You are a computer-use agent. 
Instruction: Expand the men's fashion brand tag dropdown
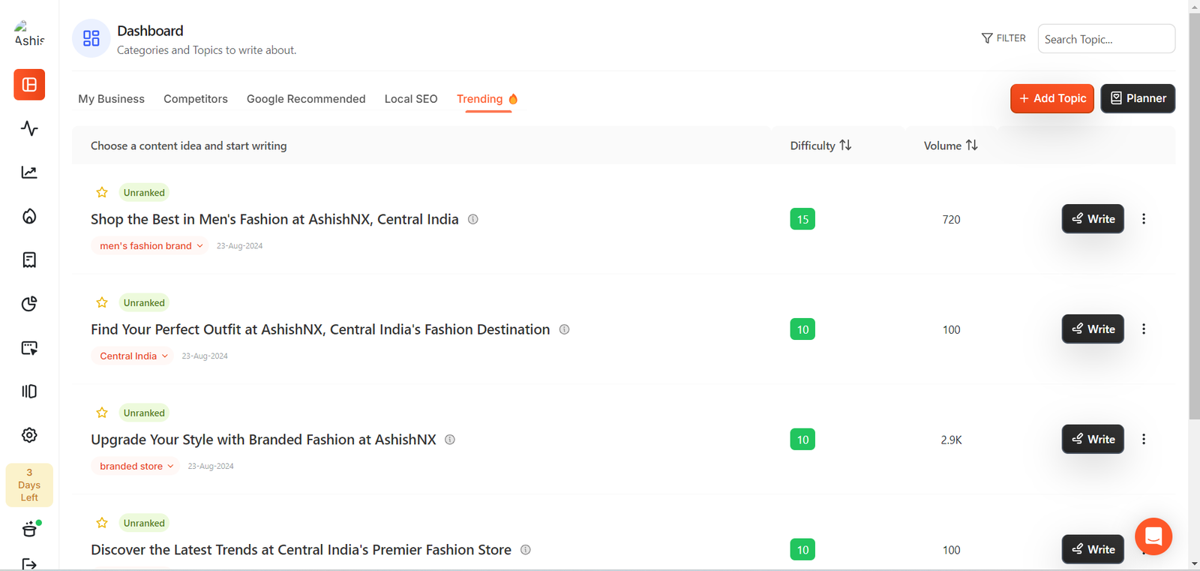point(150,246)
